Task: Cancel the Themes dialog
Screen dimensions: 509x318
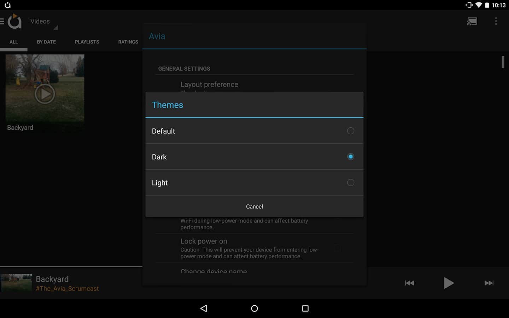Action: [254, 207]
